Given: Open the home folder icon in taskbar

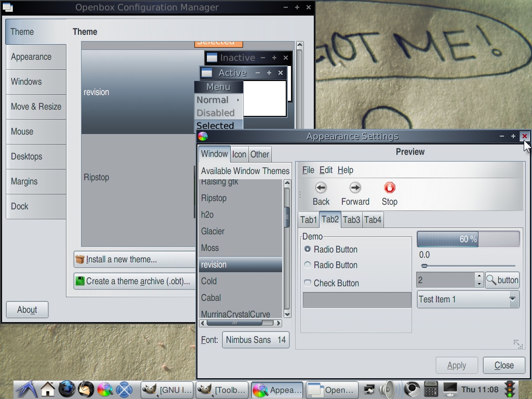Looking at the screenshot, I should pos(48,390).
